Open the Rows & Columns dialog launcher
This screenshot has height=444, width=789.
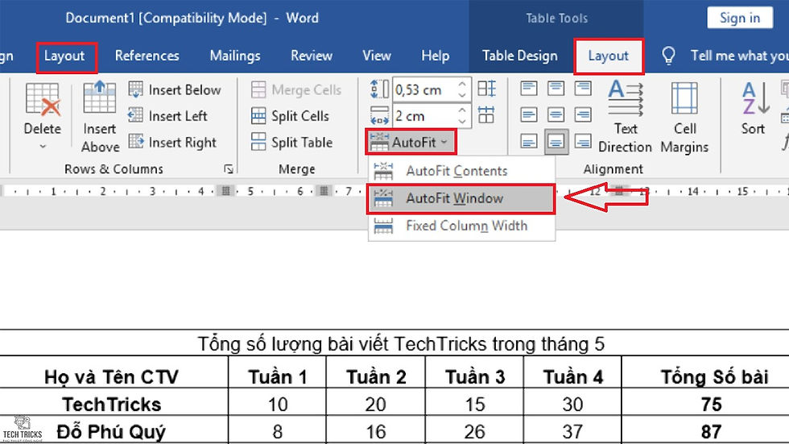click(229, 169)
